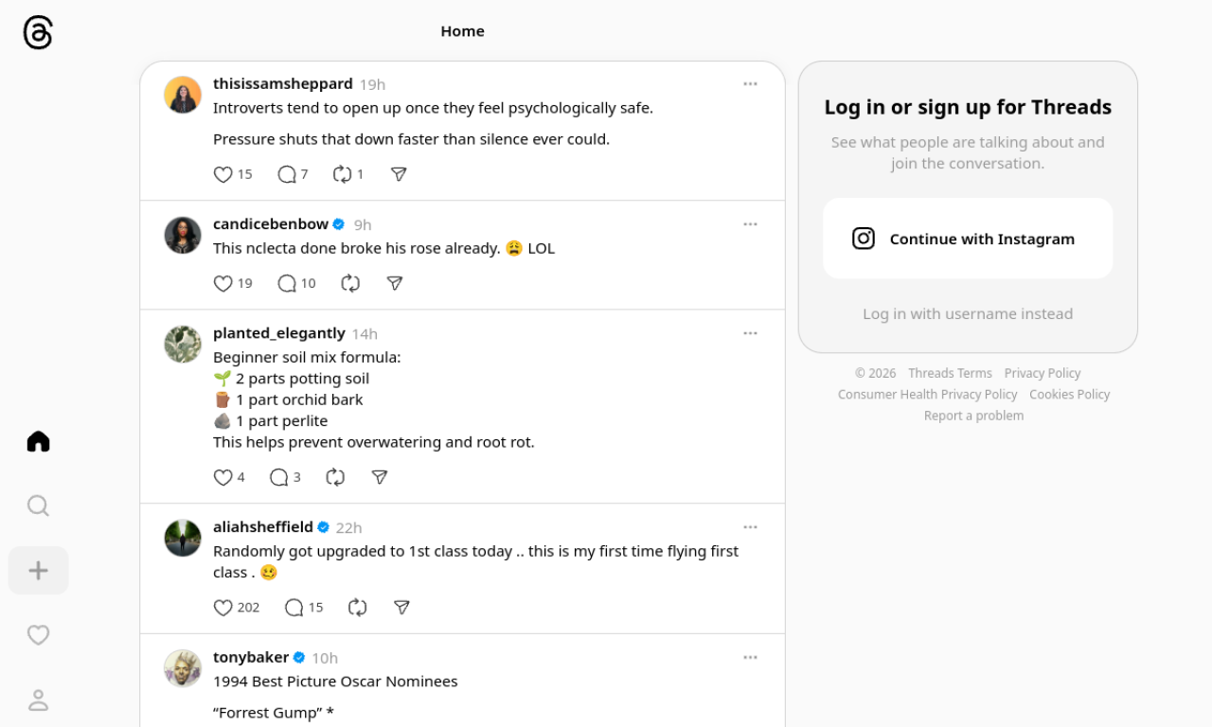Like aliahsheffield's upgrade post

(x=223, y=607)
